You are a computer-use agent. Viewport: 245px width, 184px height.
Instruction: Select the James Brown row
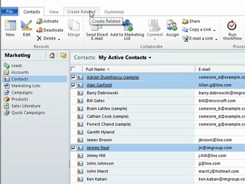tap(158, 140)
